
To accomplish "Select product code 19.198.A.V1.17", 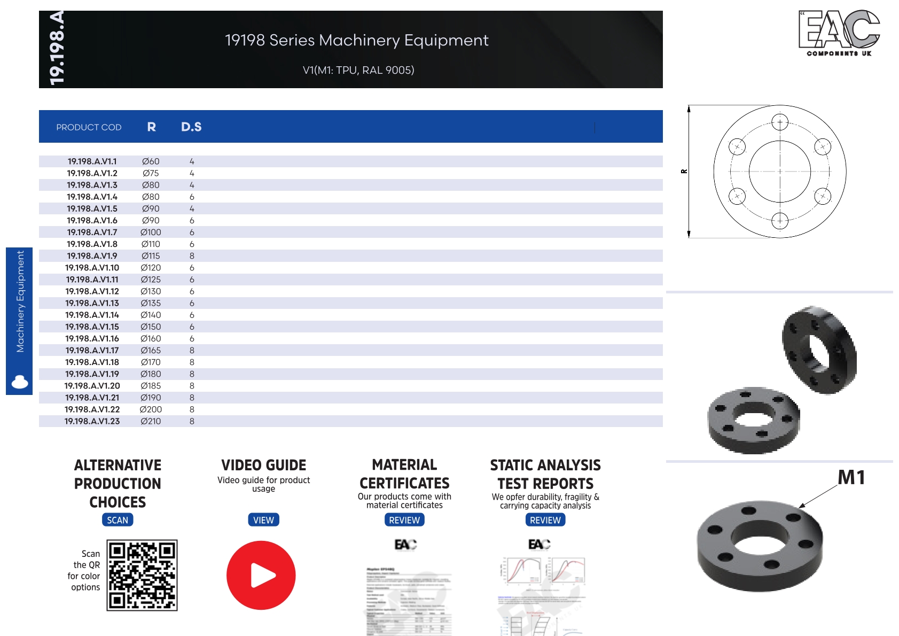I will [x=92, y=350].
